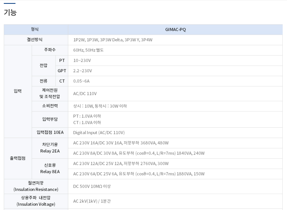Click the '출력접점' group cell

18,158
